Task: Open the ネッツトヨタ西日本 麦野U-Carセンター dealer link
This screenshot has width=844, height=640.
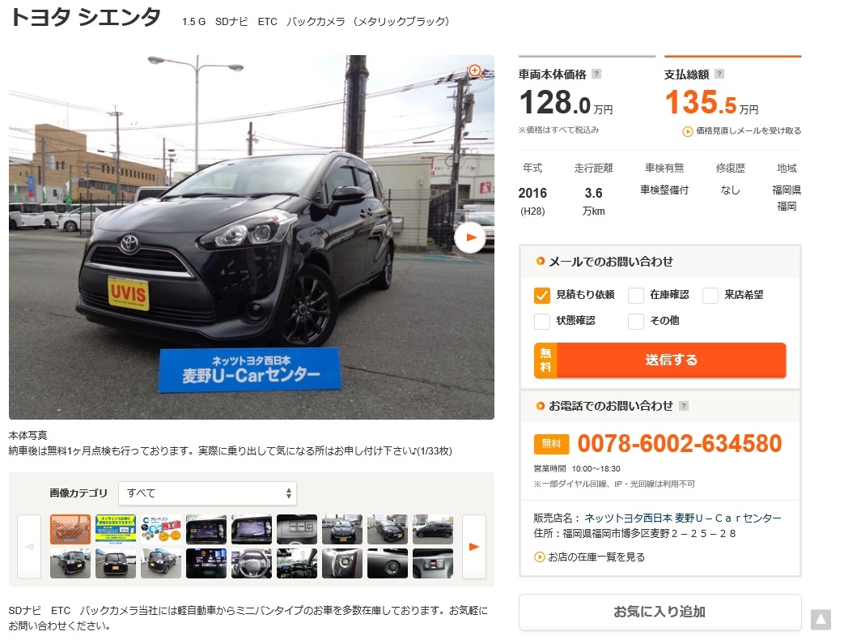Action: click(682, 518)
